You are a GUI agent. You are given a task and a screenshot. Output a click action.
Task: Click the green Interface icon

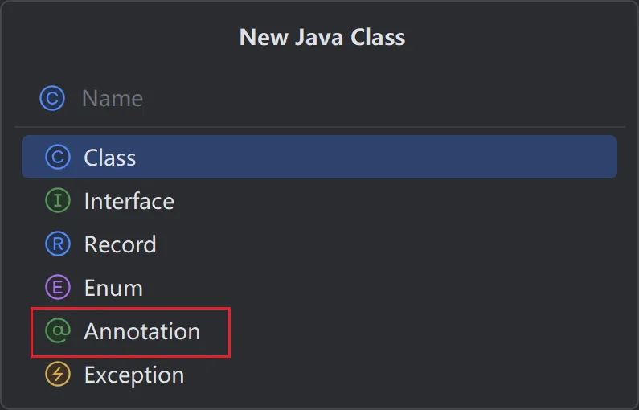[x=58, y=201]
